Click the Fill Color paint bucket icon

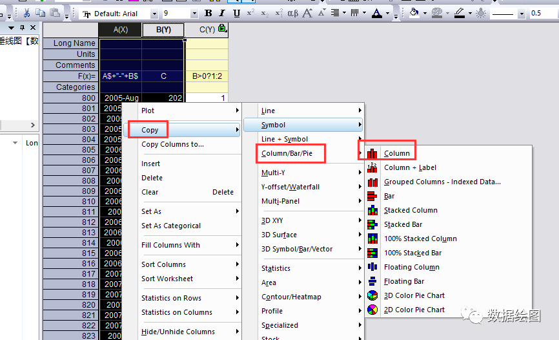pos(414,13)
